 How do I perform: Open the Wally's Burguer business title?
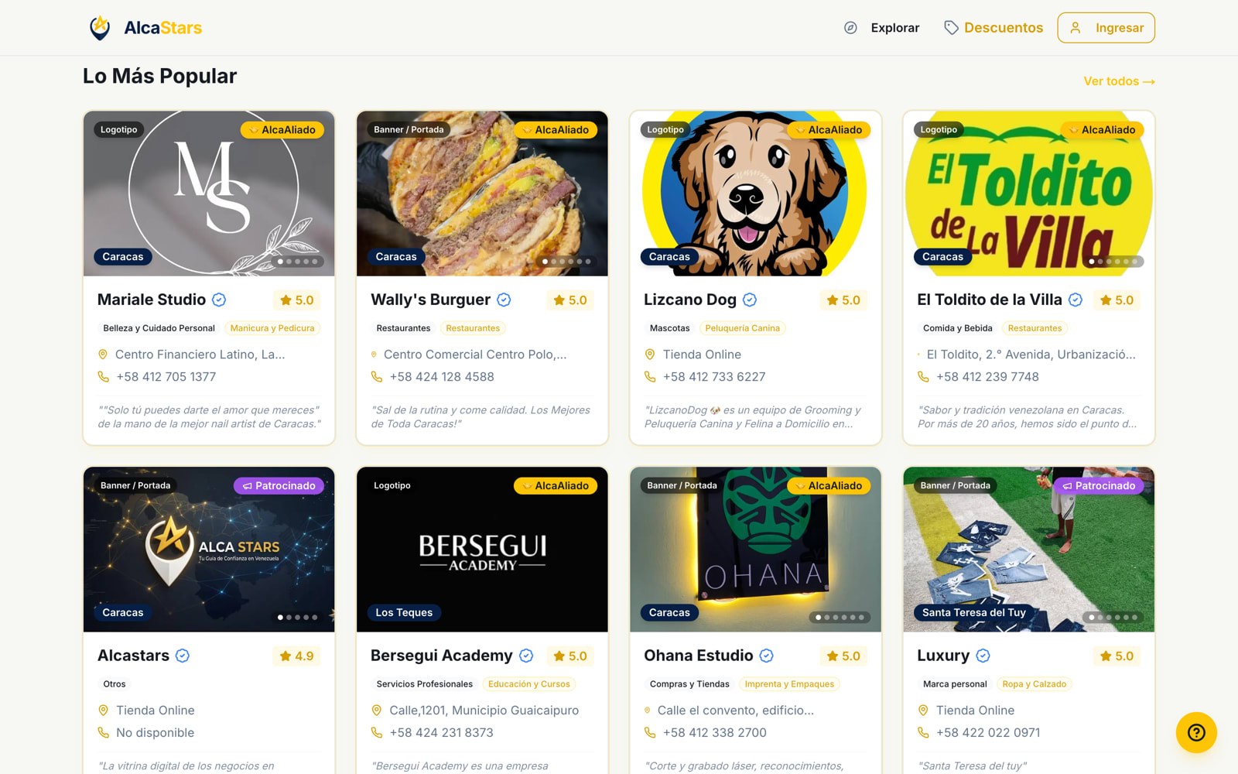430,300
